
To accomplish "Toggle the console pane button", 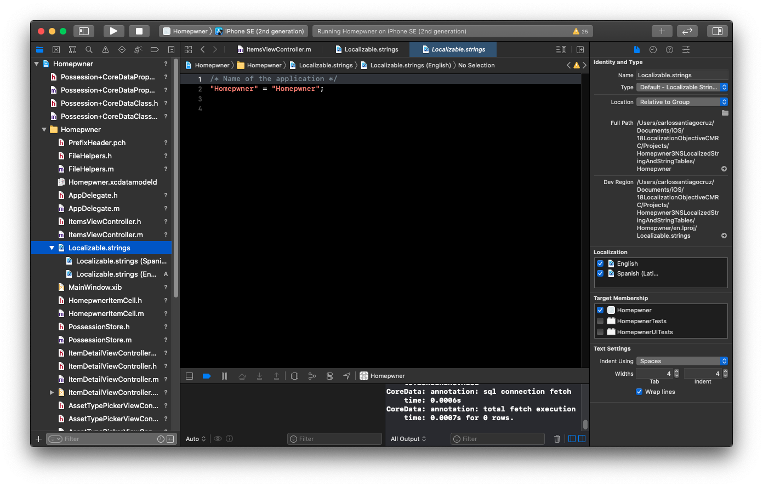I will 582,439.
